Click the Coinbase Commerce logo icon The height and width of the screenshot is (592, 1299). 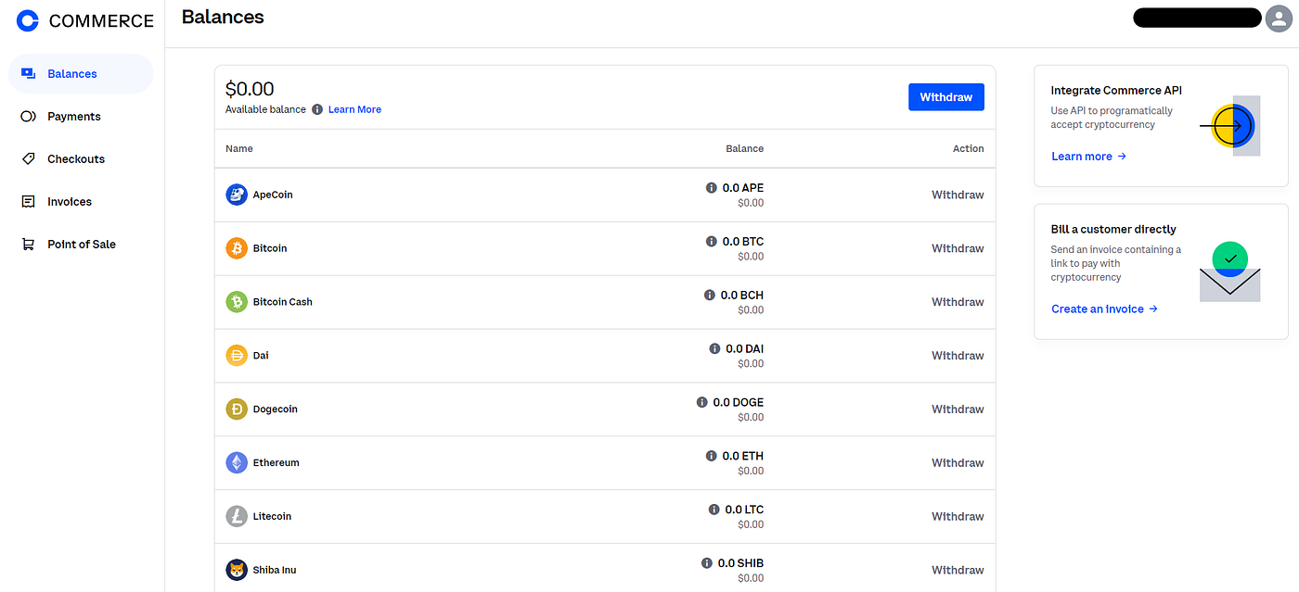(28, 20)
